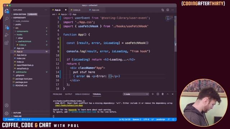The width and height of the screenshot is (230, 129).
Task: Switch to the index.js editor tab
Action: click(77, 10)
